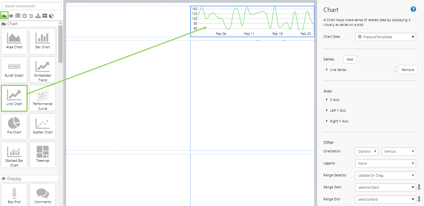Open the Display category eye icon

(x=11, y=16)
